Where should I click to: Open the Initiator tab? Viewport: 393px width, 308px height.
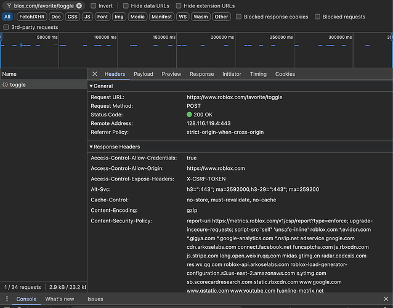(x=232, y=74)
